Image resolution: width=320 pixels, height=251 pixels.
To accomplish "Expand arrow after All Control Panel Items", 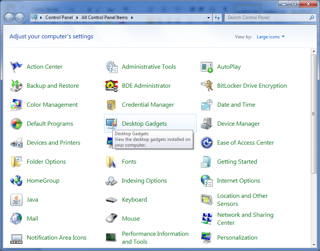I will point(132,18).
